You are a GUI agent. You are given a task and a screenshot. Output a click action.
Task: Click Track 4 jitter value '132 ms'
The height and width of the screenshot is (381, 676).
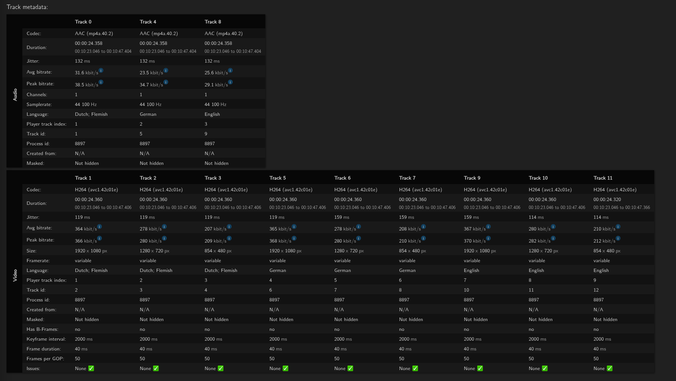click(147, 61)
